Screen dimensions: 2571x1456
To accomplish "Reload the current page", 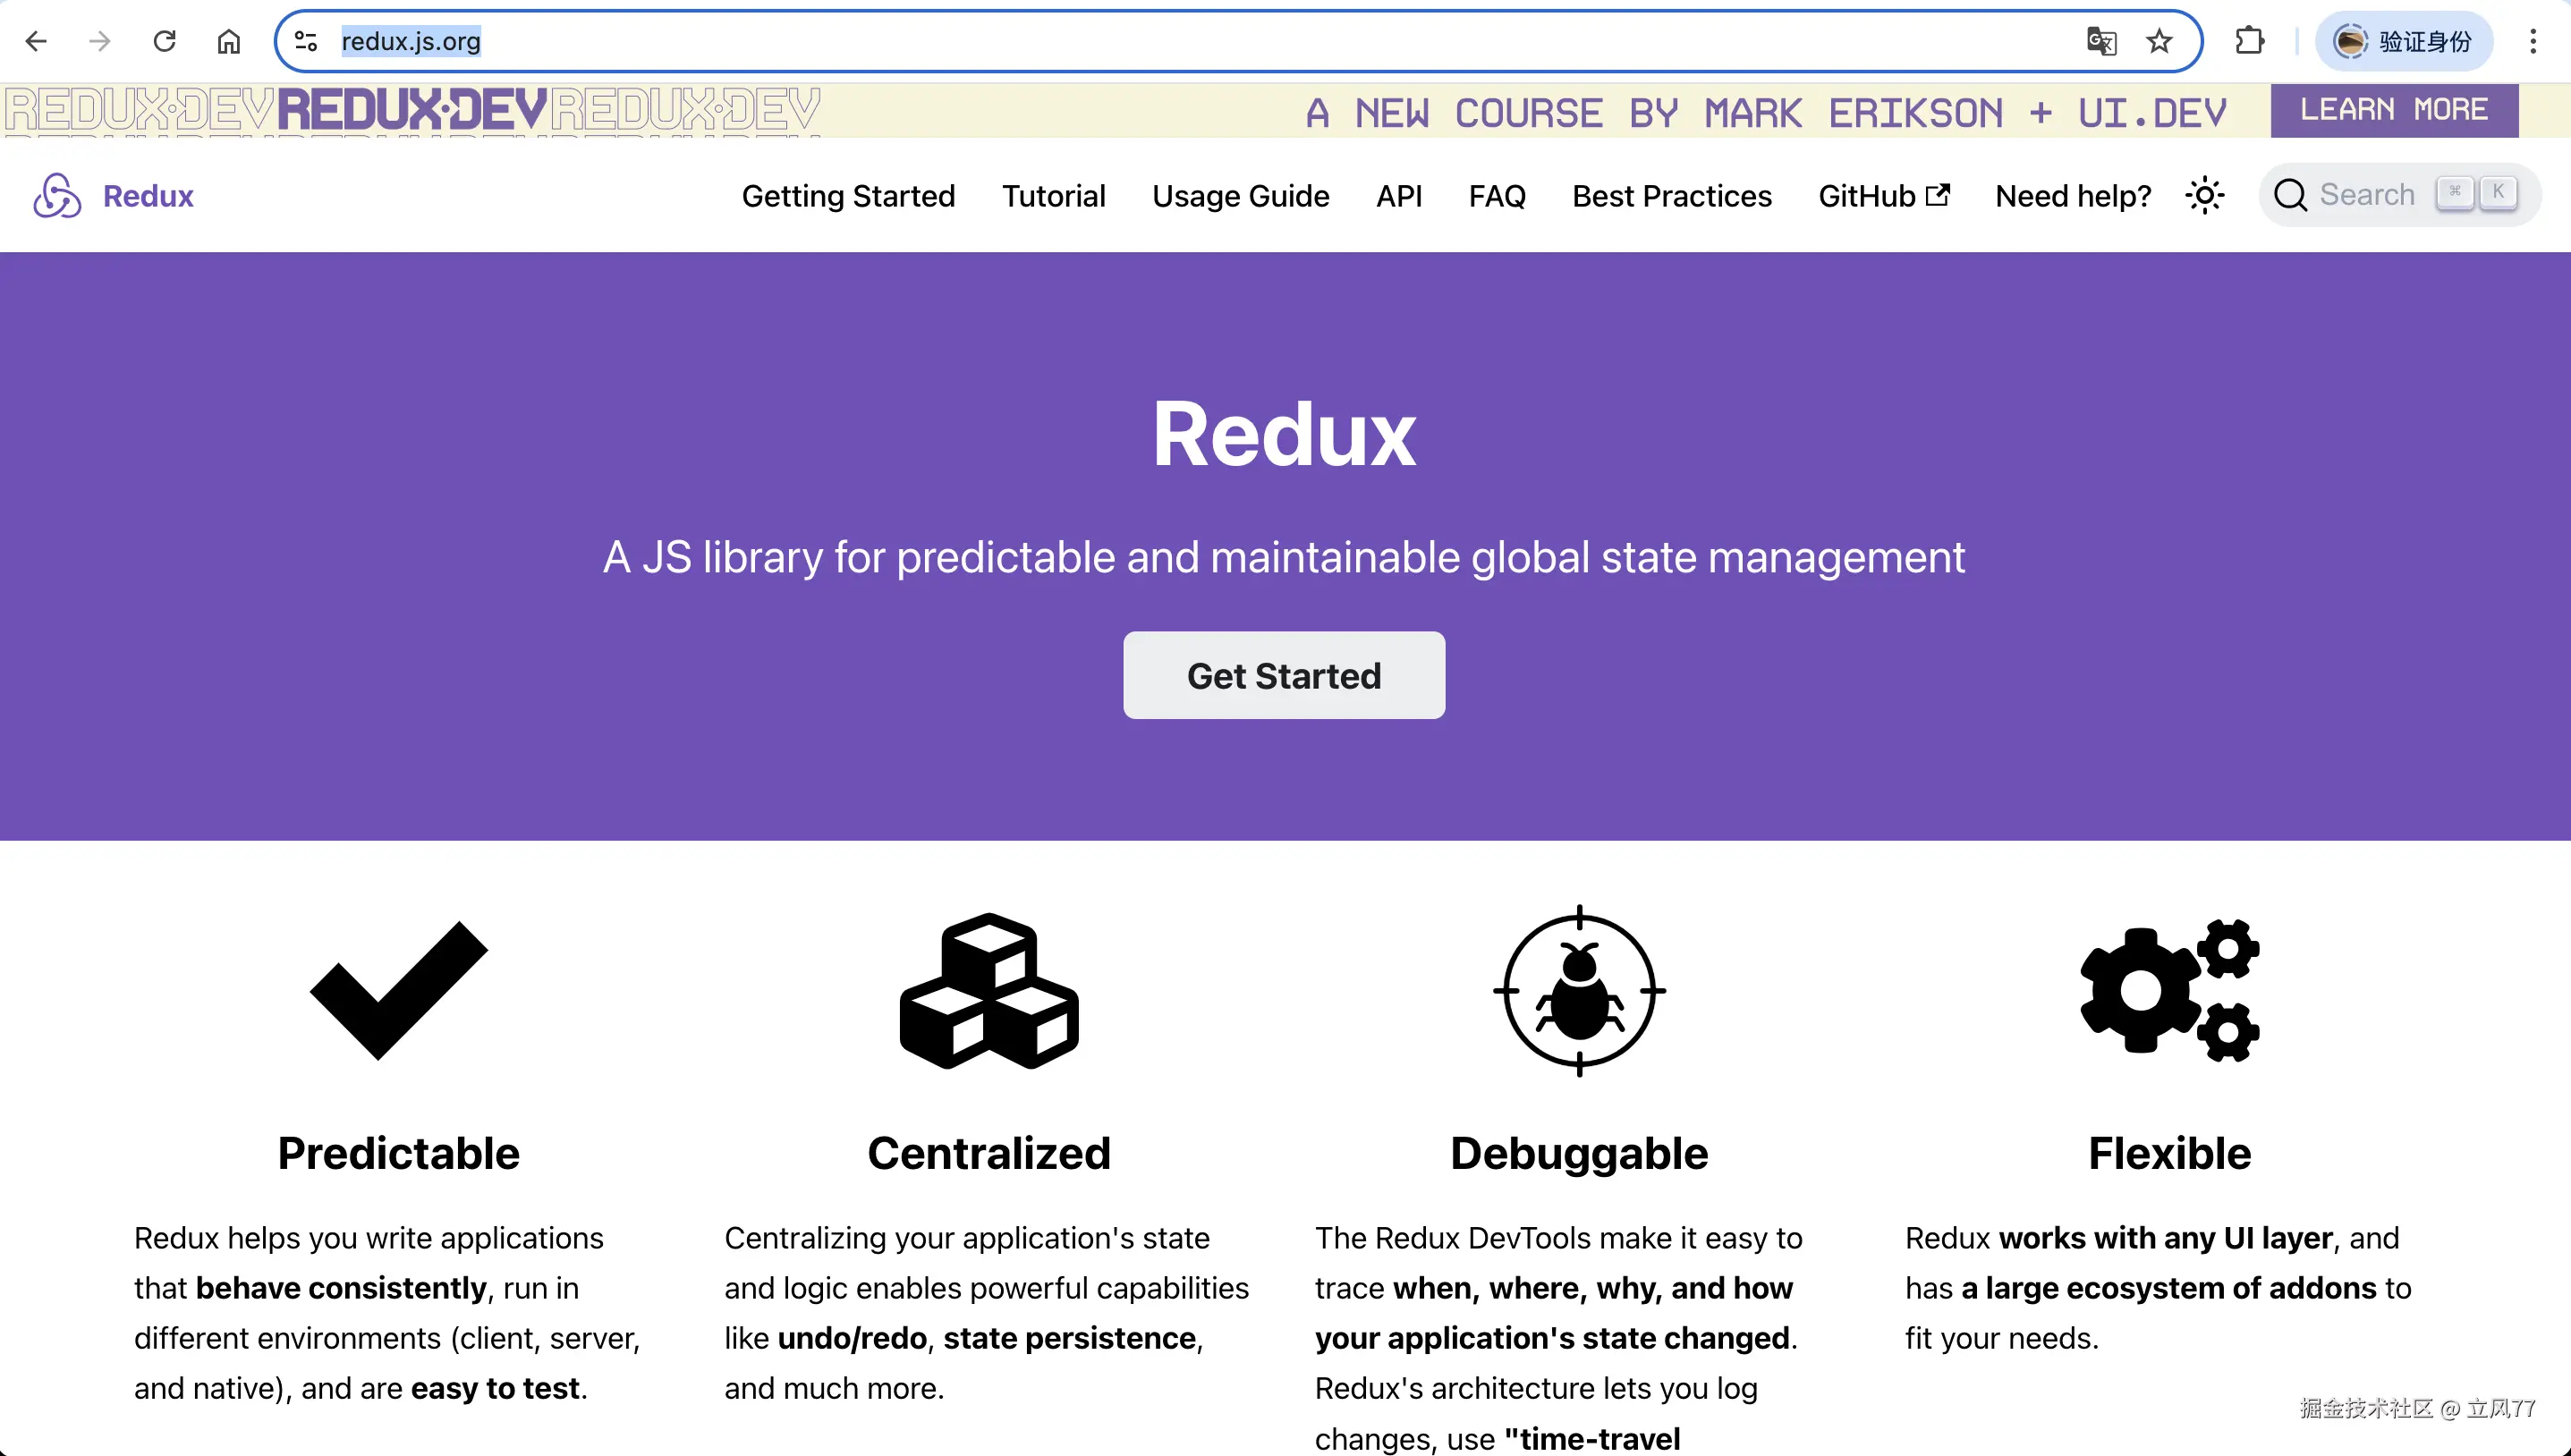I will (164, 41).
